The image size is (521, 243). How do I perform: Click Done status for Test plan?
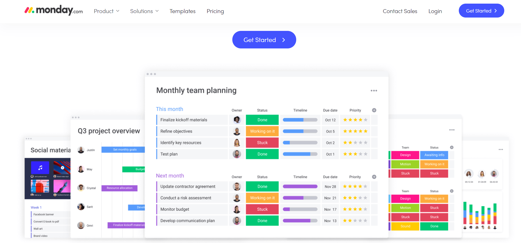tap(262, 154)
